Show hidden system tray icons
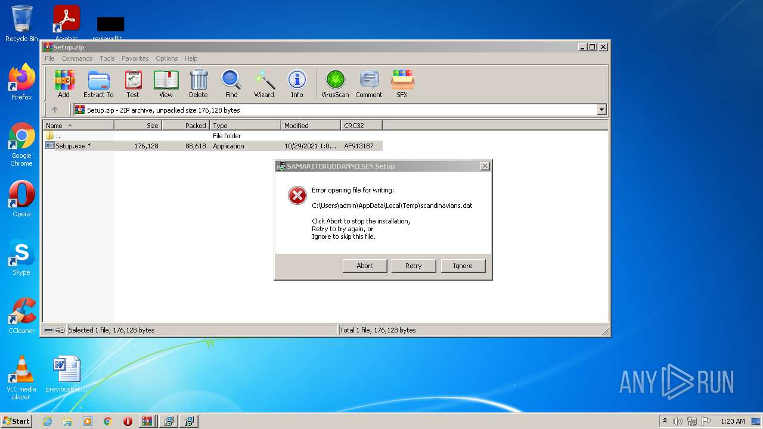The height and width of the screenshot is (429, 763). tap(665, 421)
